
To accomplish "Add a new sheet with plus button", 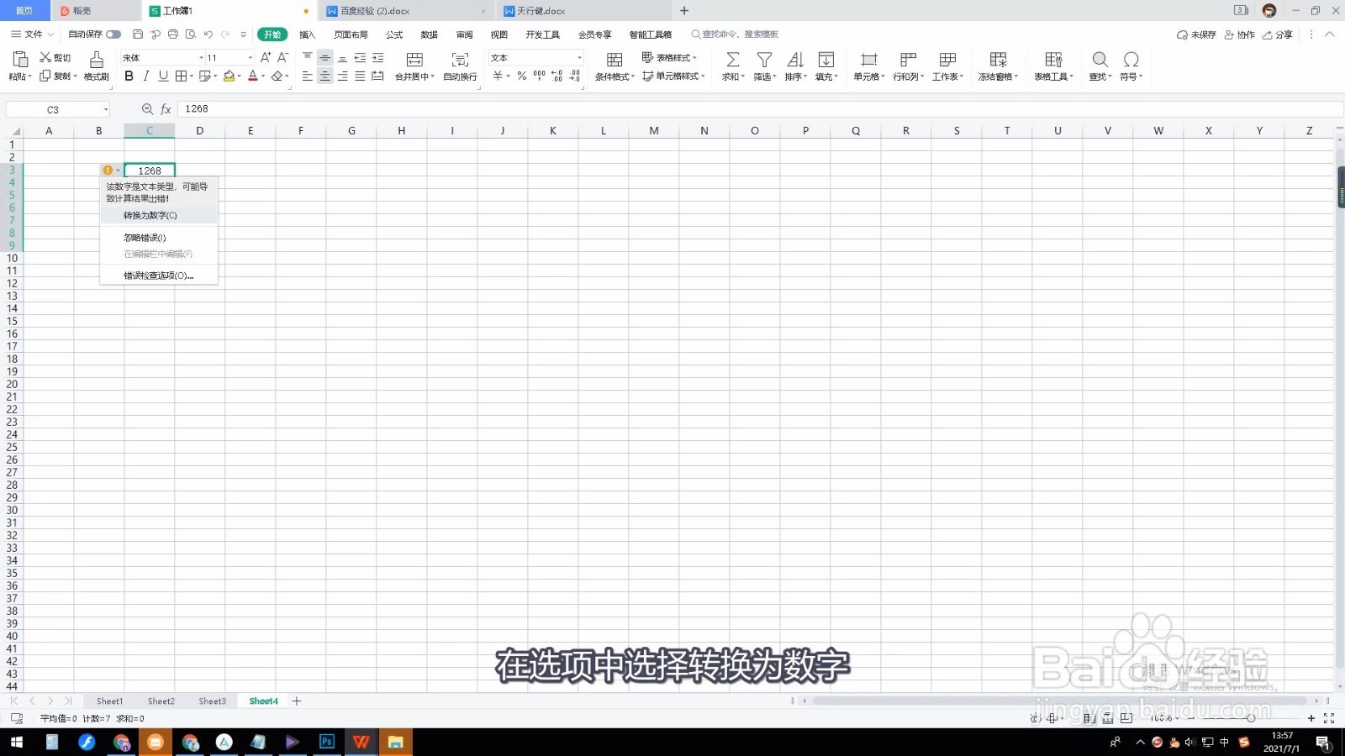I will pyautogui.click(x=297, y=701).
